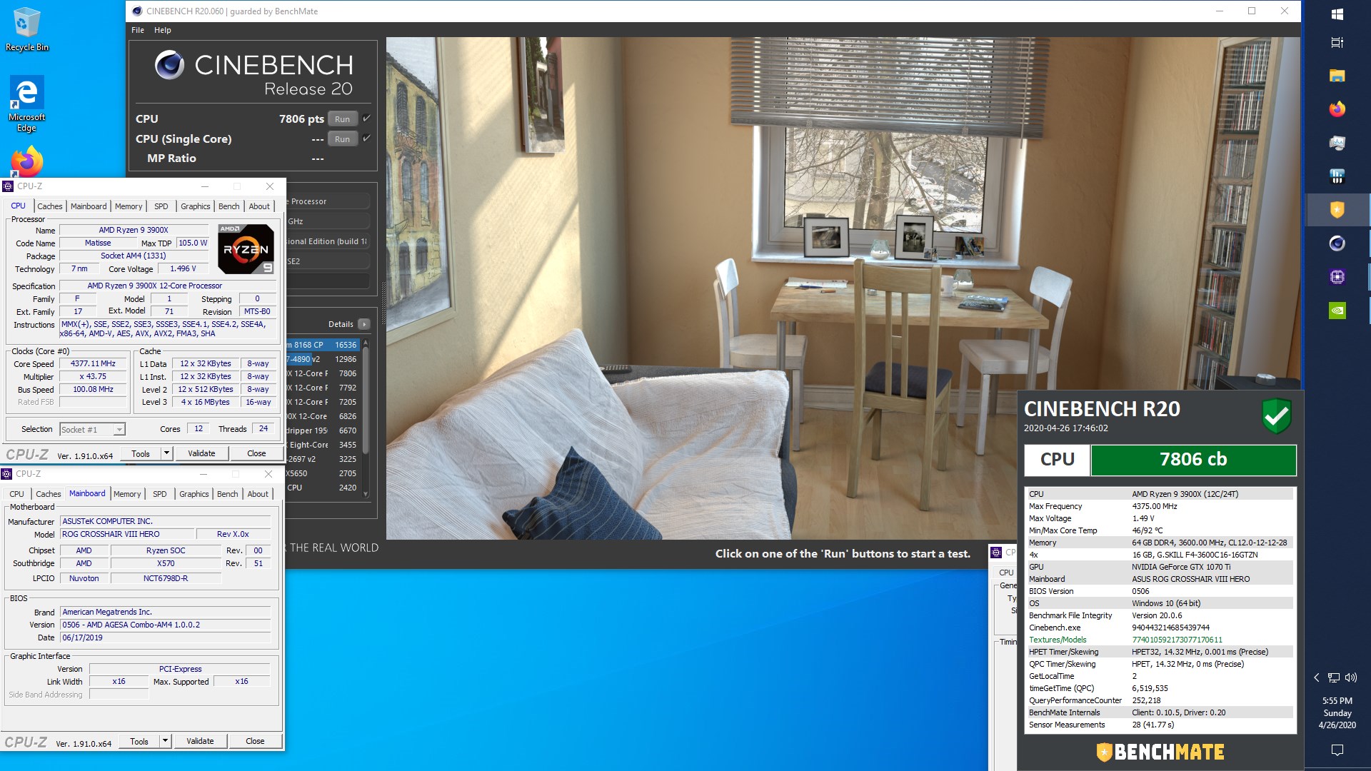Image resolution: width=1371 pixels, height=771 pixels.
Task: Click the AMD Ryzen 9 3900X name field
Action: tap(134, 230)
